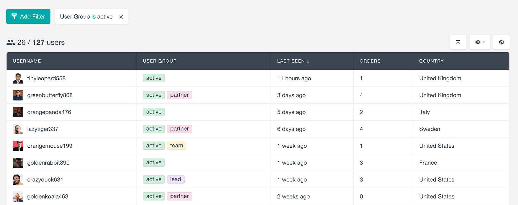The width and height of the screenshot is (518, 205).
Task: Sort table by Username column
Action: (x=27, y=61)
